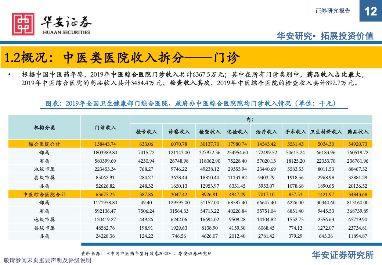382x265 pixels.
Task: Click the 药品收入 column header
Action: pos(358,132)
